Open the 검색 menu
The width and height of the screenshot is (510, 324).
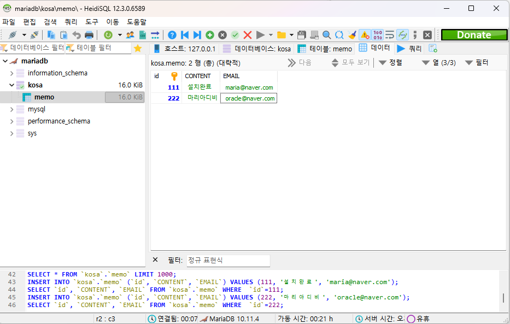(x=50, y=22)
